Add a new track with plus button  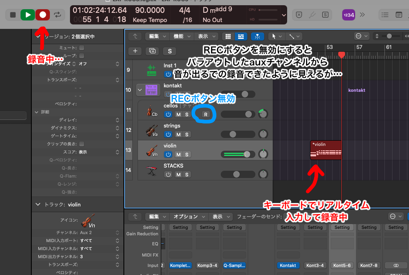(x=135, y=51)
